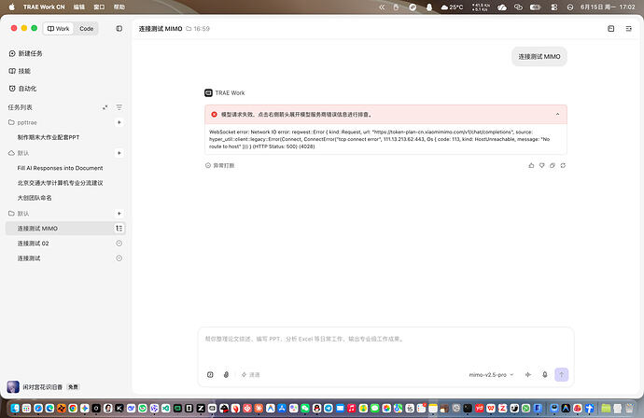Open the 编辑 menu in the menu bar
Screen dimensions: 644x418
tap(78, 7)
